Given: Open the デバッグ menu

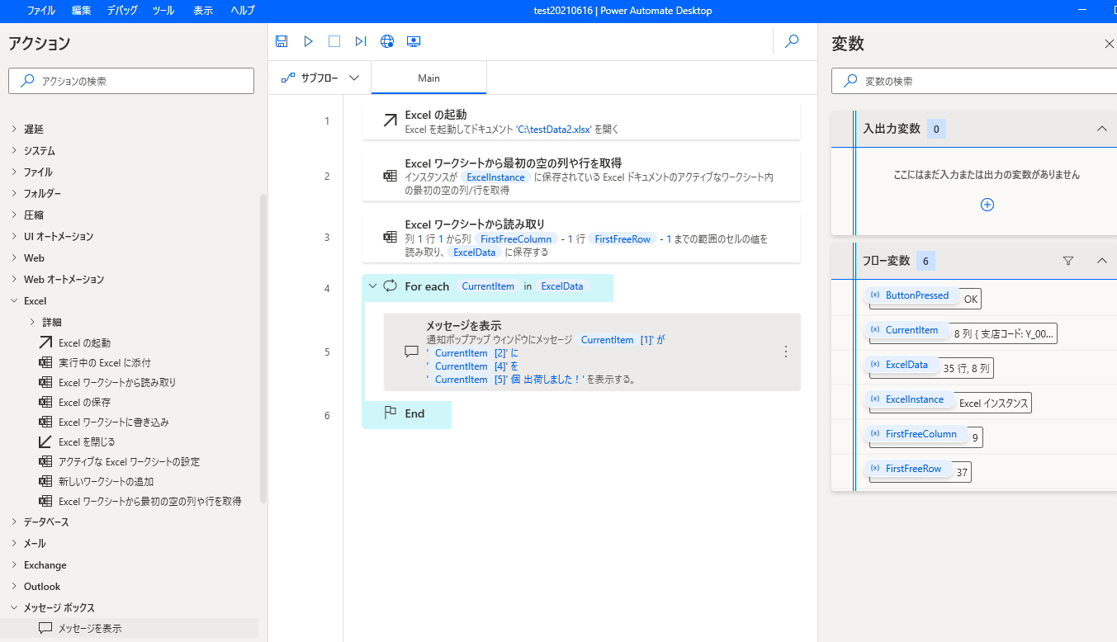Looking at the screenshot, I should (122, 11).
